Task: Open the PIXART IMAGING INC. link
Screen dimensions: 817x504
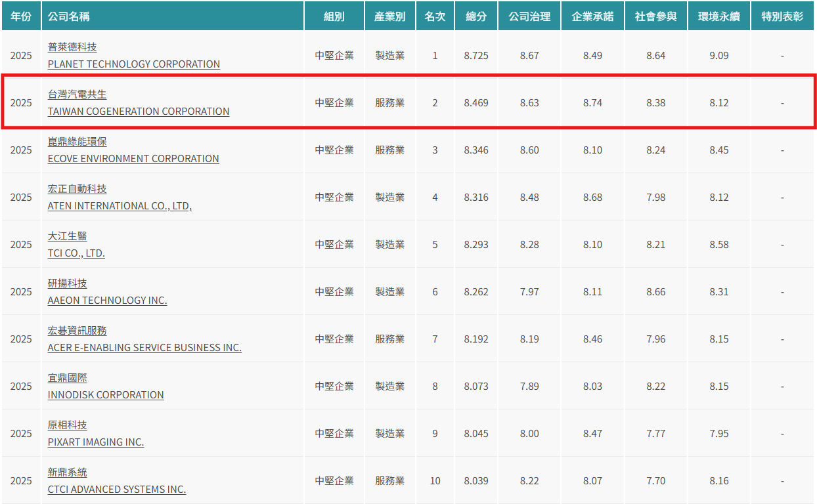Action: [x=96, y=442]
